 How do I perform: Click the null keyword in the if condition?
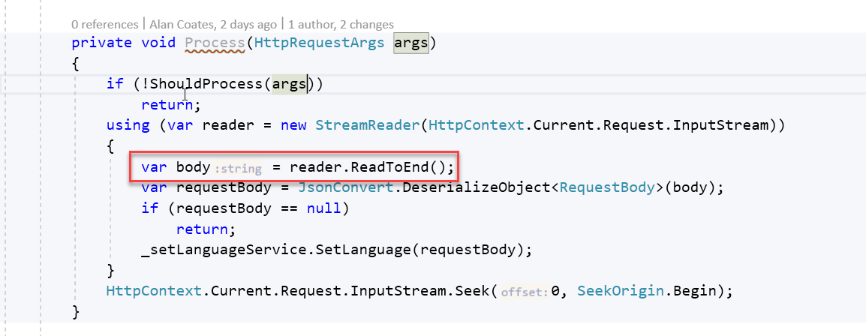point(324,208)
